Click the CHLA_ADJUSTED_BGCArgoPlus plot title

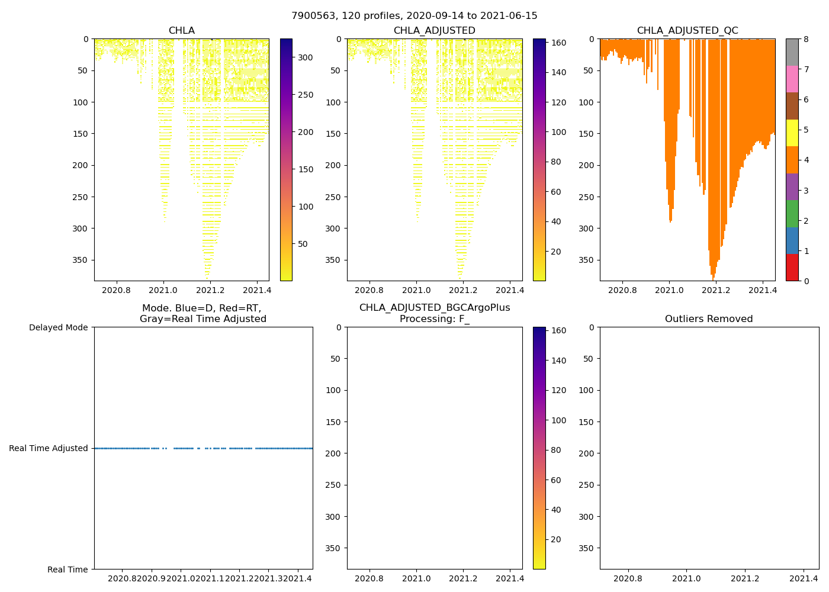pos(434,308)
